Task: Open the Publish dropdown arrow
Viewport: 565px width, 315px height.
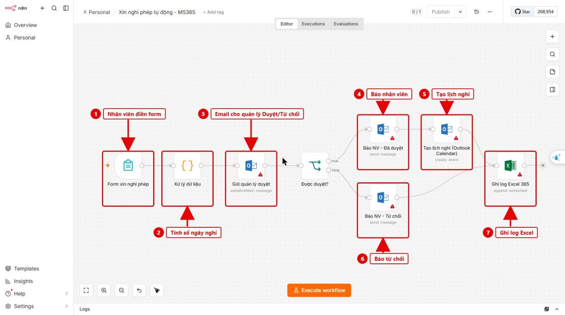Action: pos(460,12)
